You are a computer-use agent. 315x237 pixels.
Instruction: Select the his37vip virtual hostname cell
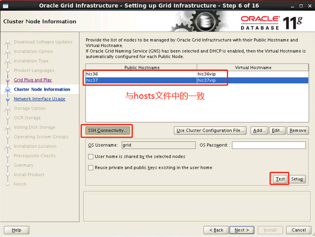pos(253,80)
